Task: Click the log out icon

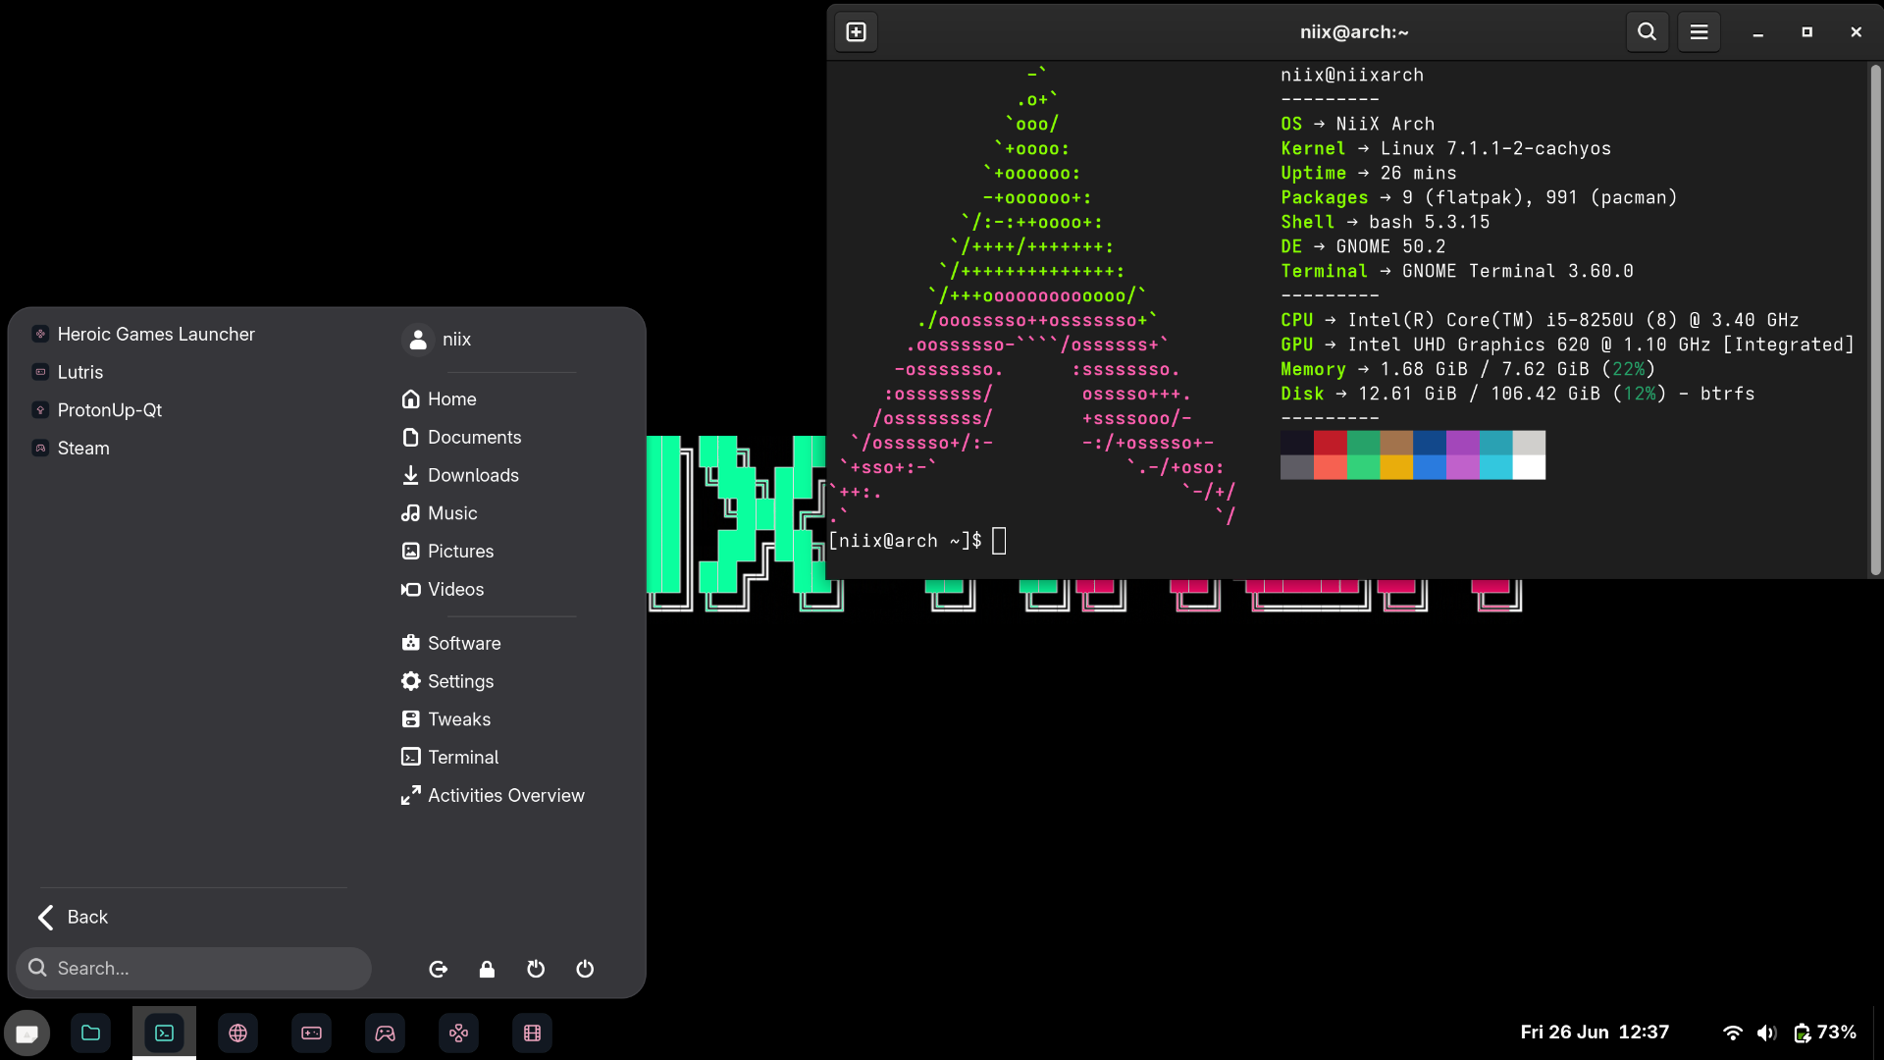Action: point(439,970)
